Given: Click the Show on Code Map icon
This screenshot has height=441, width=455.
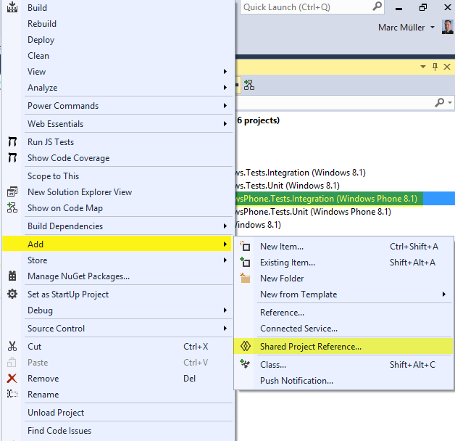Looking at the screenshot, I should click(x=12, y=207).
